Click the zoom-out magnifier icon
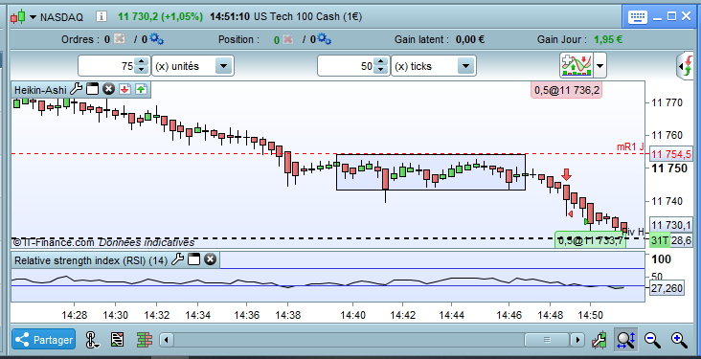The image size is (701, 359). pos(652,340)
